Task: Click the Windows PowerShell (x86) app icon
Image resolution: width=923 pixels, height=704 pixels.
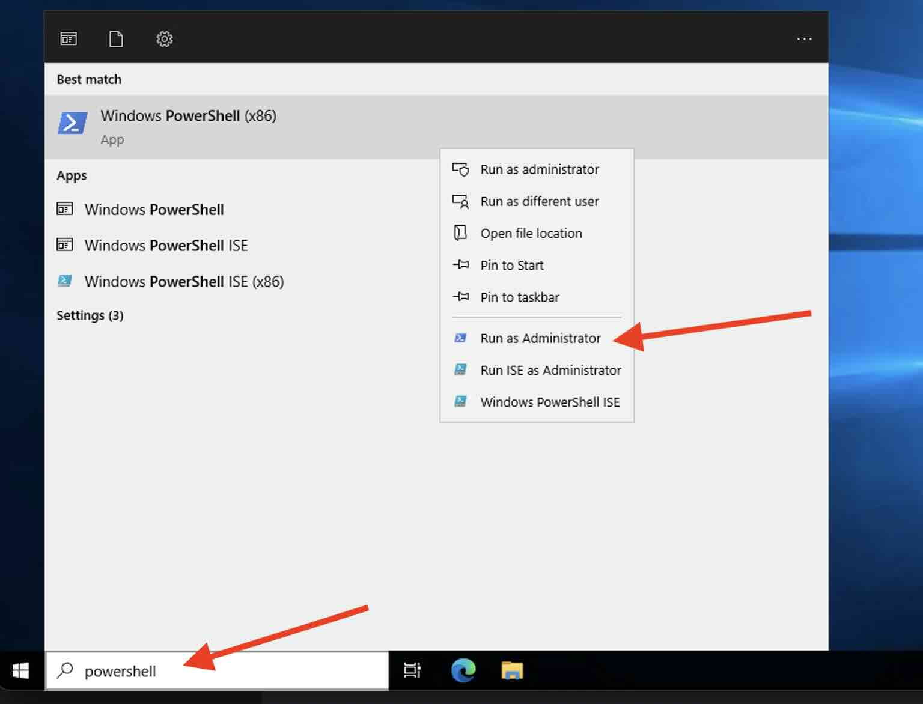Action: pyautogui.click(x=72, y=123)
